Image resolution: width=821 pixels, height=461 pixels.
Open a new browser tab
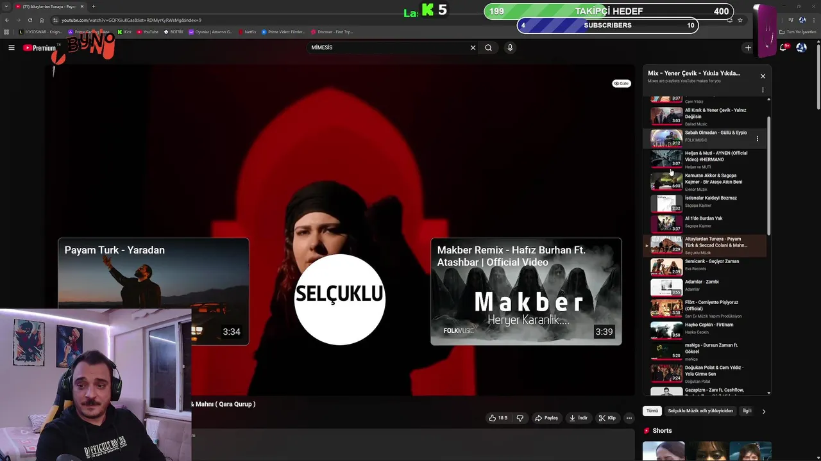pos(94,6)
